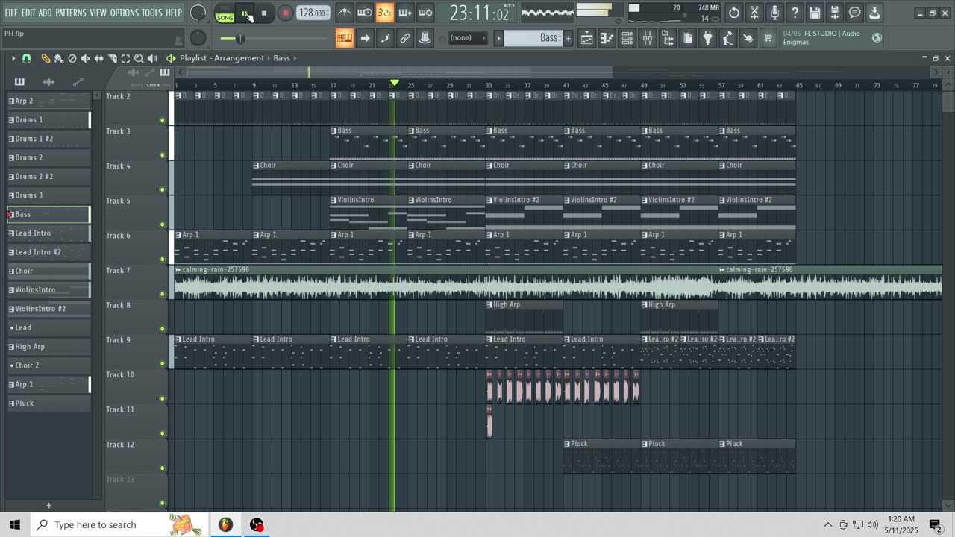Screen dimensions: 955x537
Task: Toggle the 3-2-1 countdown before recording
Action: point(385,13)
